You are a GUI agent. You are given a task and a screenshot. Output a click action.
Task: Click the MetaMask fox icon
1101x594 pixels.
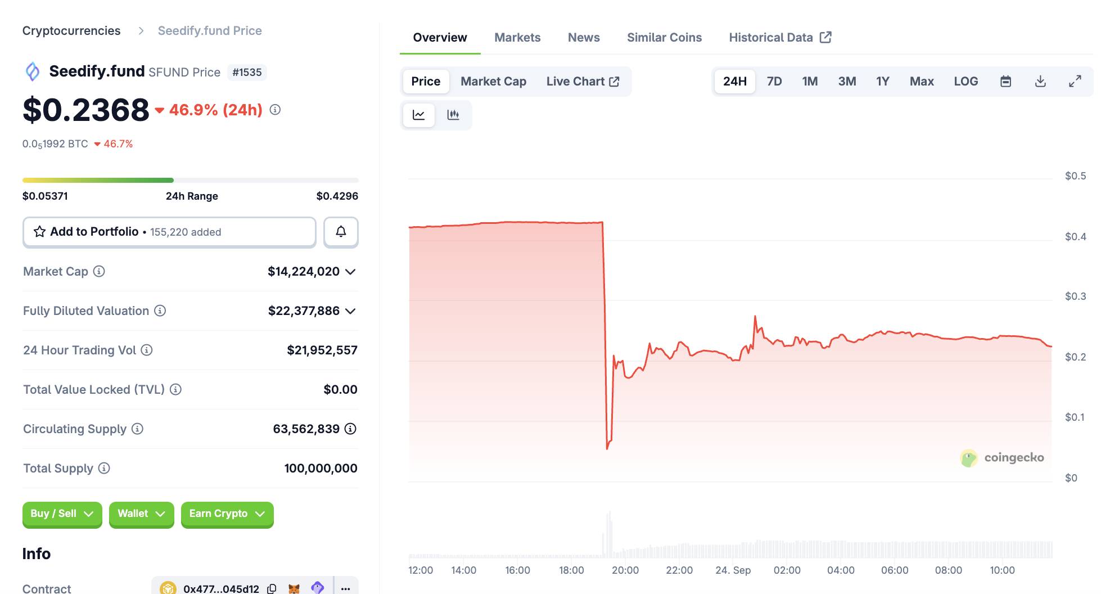[294, 588]
